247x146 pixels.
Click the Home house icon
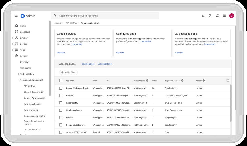[16, 26]
